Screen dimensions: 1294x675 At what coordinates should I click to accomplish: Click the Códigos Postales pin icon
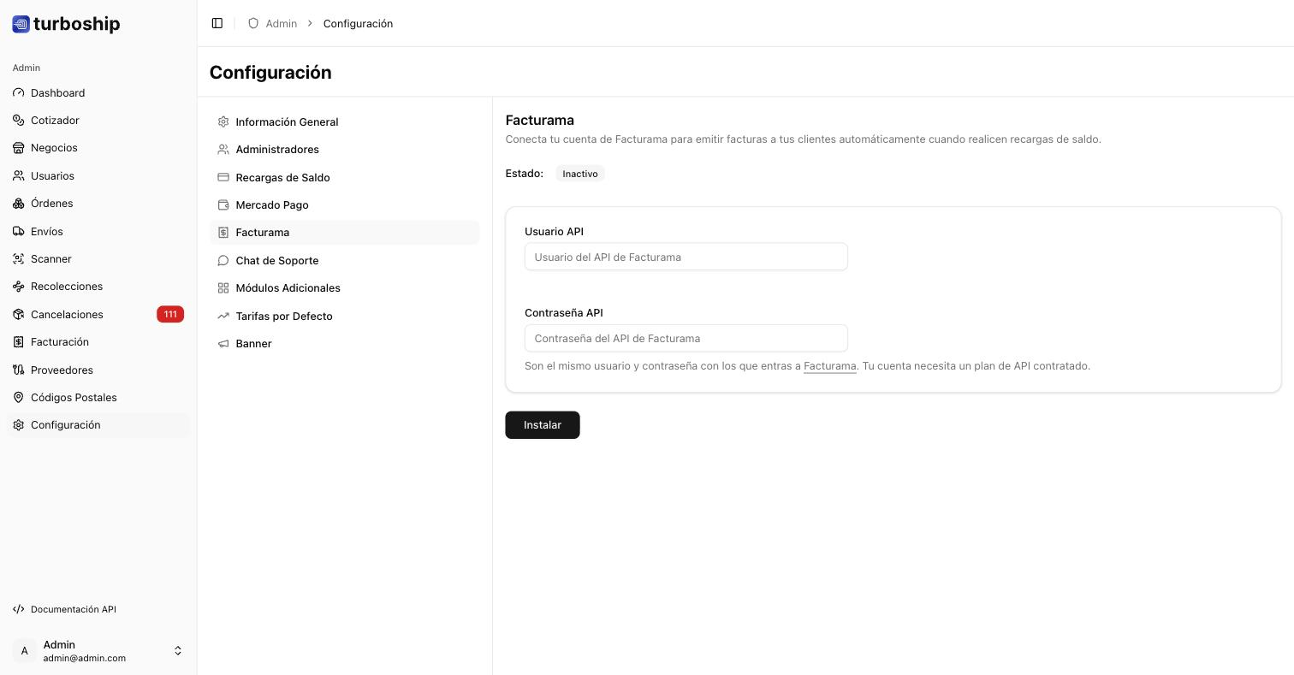(x=18, y=397)
